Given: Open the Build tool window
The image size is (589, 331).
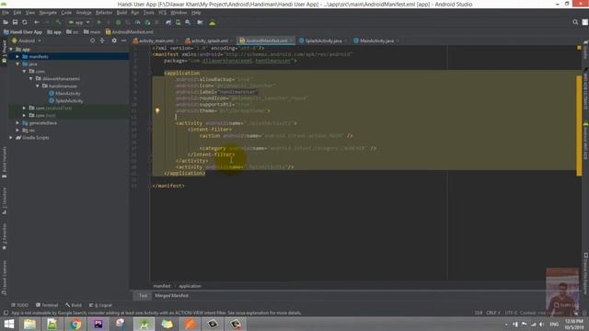Looking at the screenshot, I should (x=74, y=305).
